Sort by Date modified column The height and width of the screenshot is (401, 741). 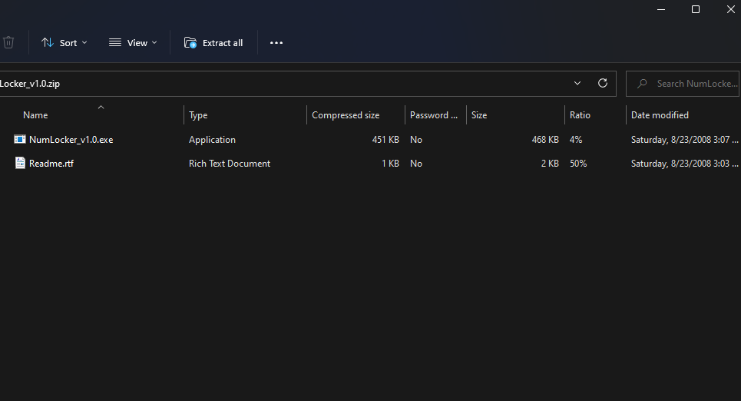[x=660, y=115]
